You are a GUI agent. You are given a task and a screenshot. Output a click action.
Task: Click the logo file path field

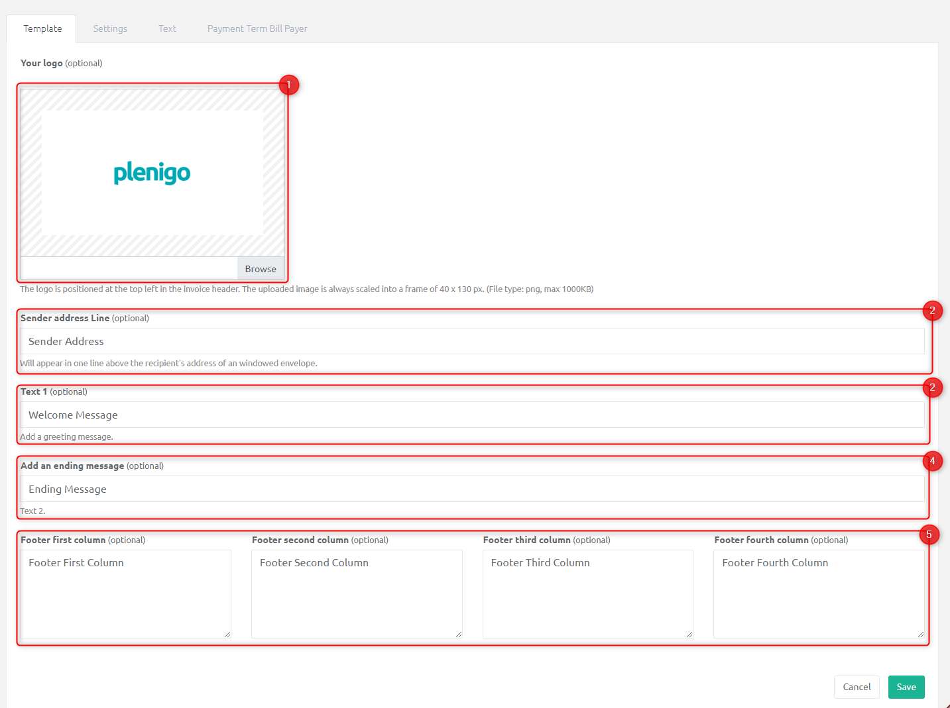[129, 269]
